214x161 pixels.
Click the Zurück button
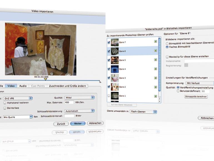click(x=61, y=124)
